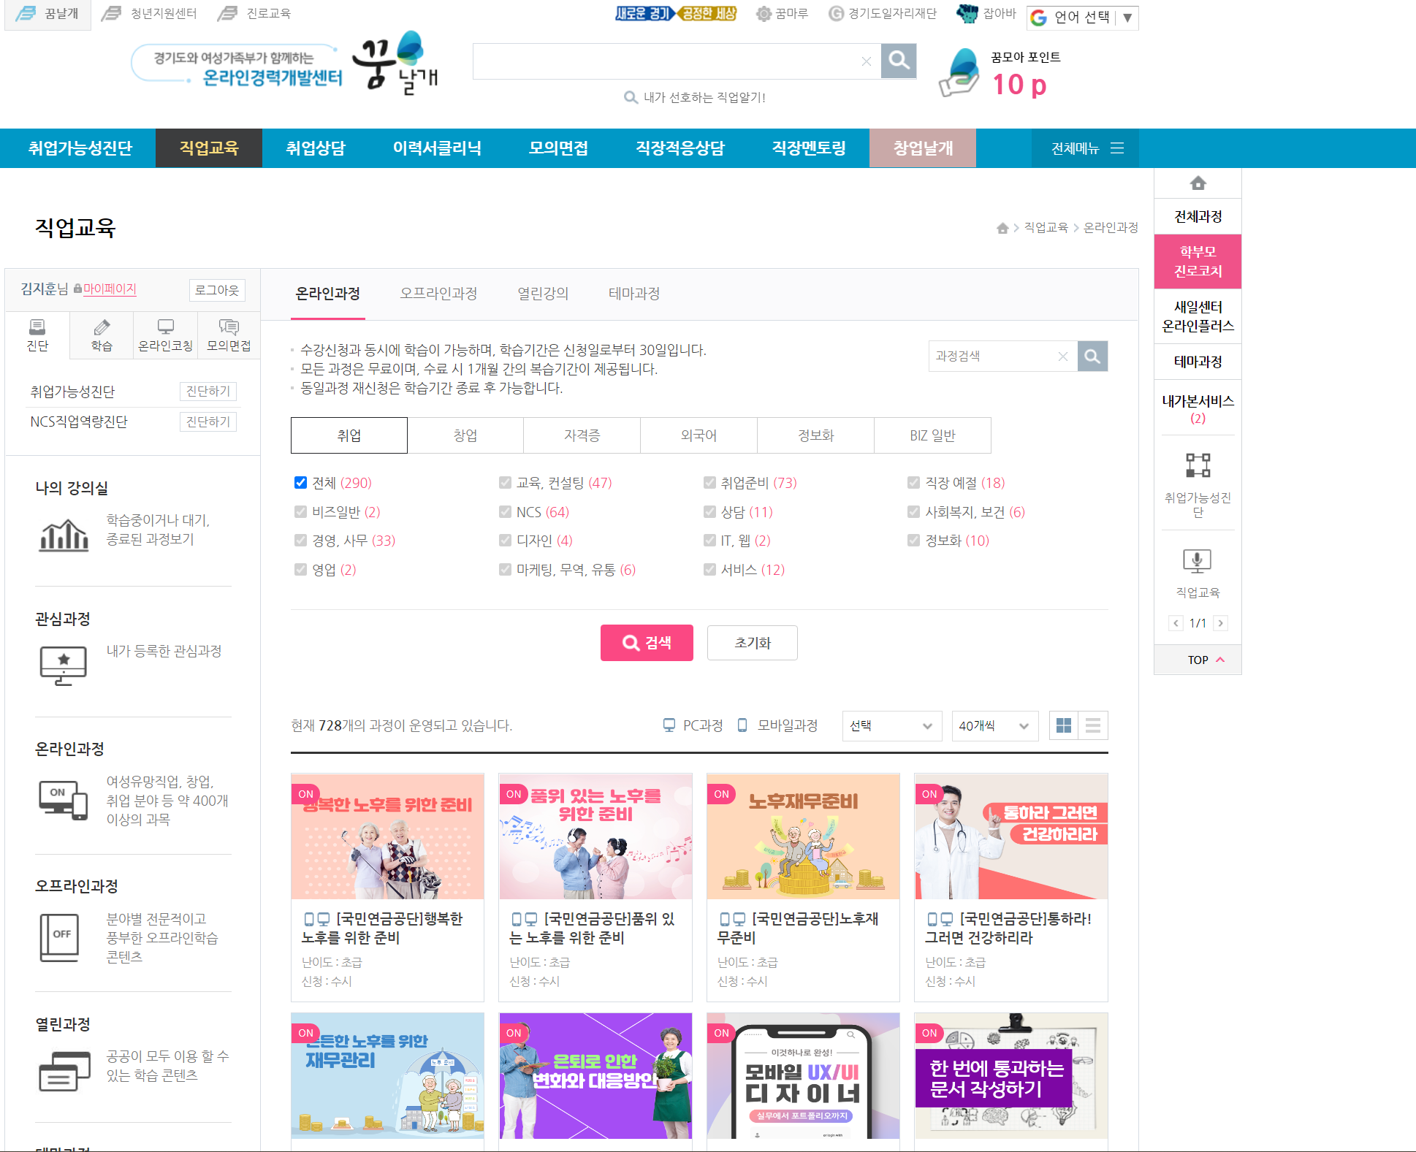
Task: Toggle the 취업준비 (73) checkbox
Action: (x=709, y=483)
